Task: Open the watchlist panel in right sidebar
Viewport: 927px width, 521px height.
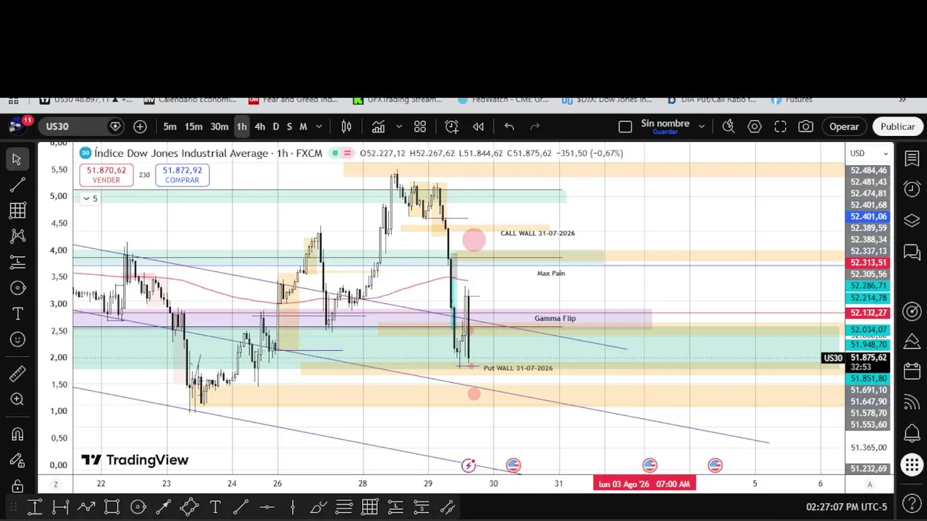Action: [x=912, y=158]
